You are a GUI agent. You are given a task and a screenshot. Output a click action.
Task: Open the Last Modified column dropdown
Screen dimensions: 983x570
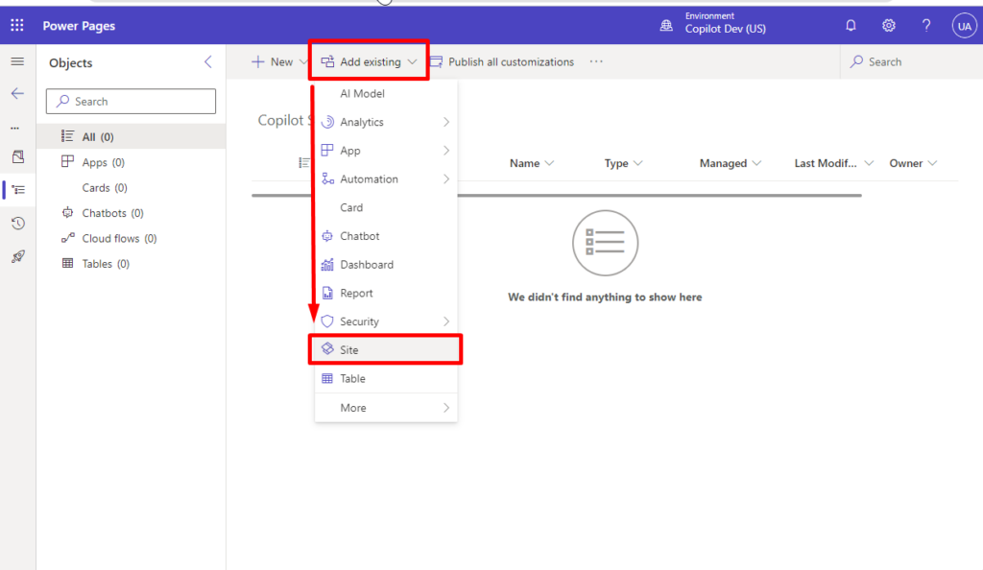pos(834,163)
